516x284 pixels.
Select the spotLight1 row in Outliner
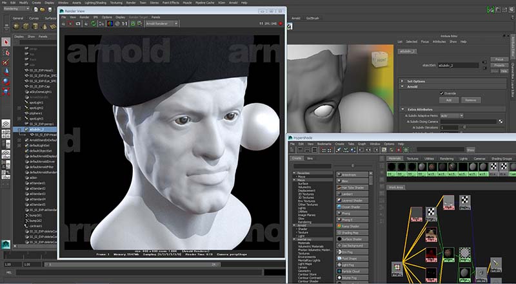point(35,102)
